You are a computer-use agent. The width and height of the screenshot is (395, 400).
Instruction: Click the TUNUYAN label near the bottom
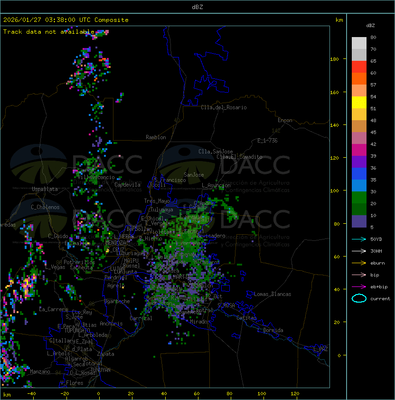point(101,370)
